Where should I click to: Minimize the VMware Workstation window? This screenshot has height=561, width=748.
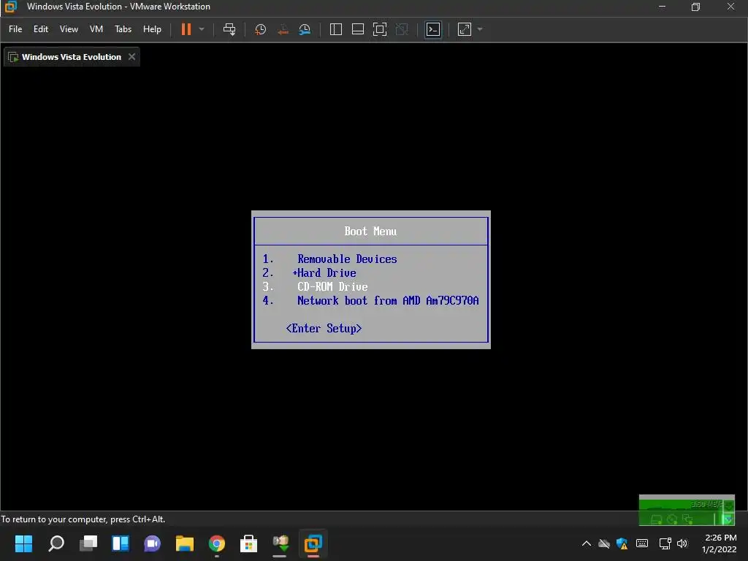tap(662, 7)
